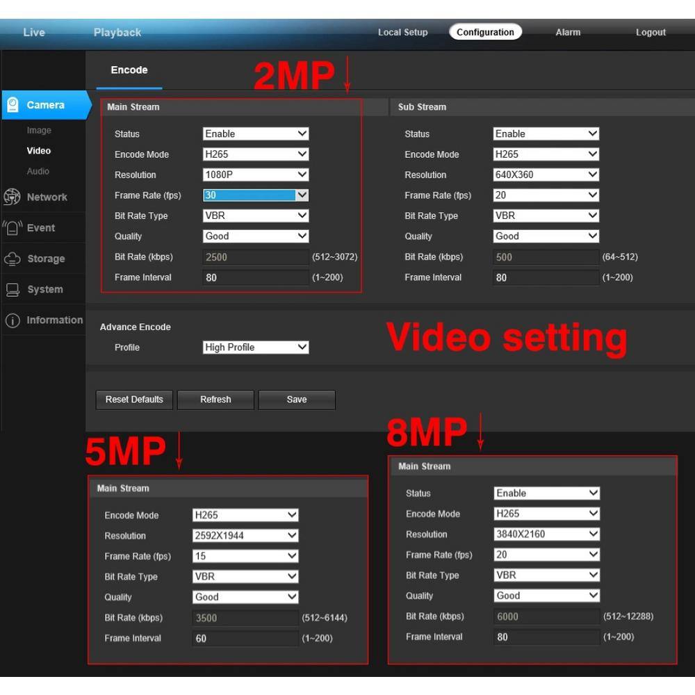Image resolution: width=695 pixels, height=695 pixels.
Task: Click the Information circle icon
Action: click(13, 320)
